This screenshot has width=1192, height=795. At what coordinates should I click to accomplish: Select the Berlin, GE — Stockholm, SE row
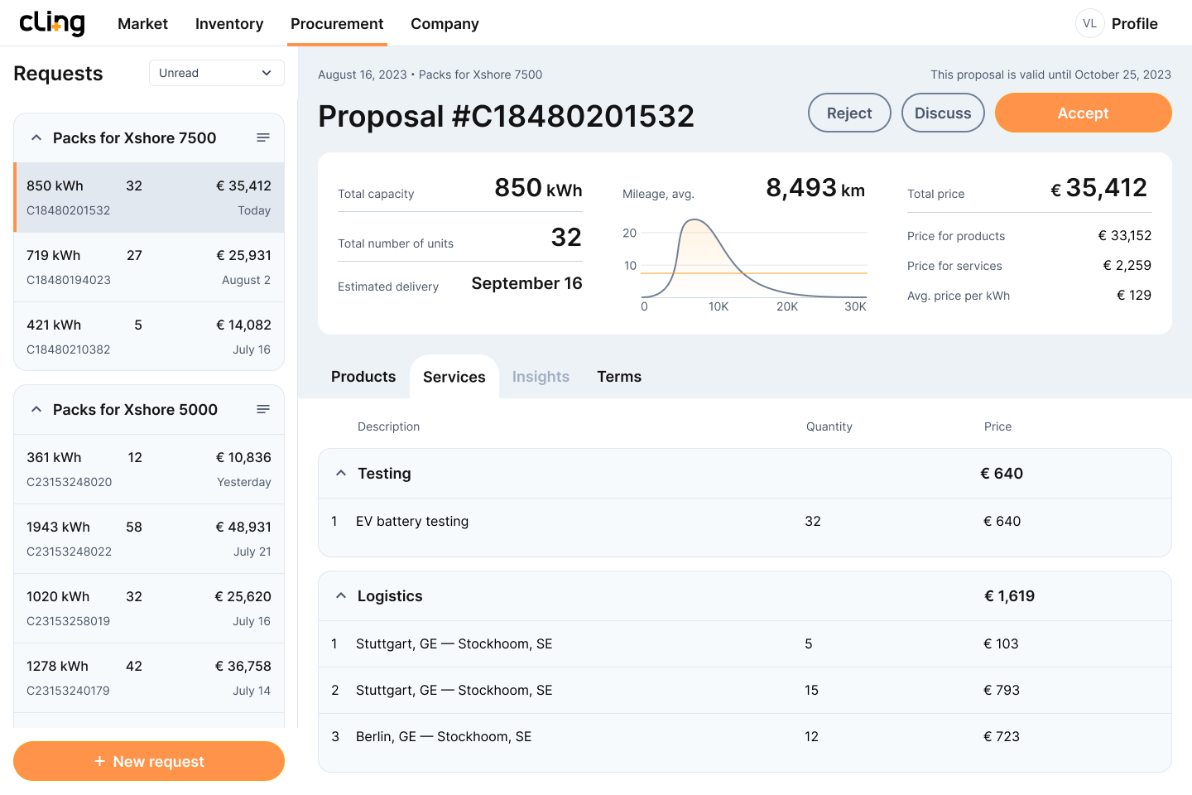tap(745, 736)
